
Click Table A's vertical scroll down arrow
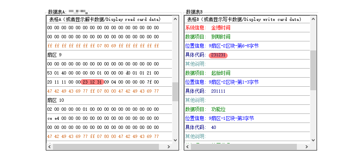pos(175,140)
